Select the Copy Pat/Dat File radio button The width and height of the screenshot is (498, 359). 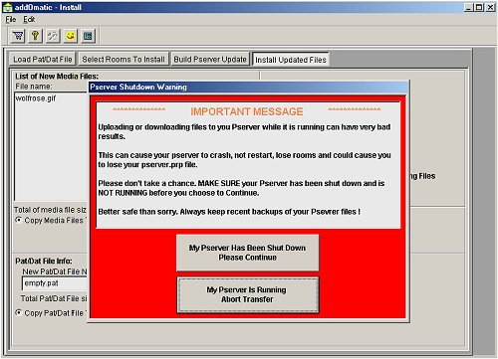click(19, 312)
